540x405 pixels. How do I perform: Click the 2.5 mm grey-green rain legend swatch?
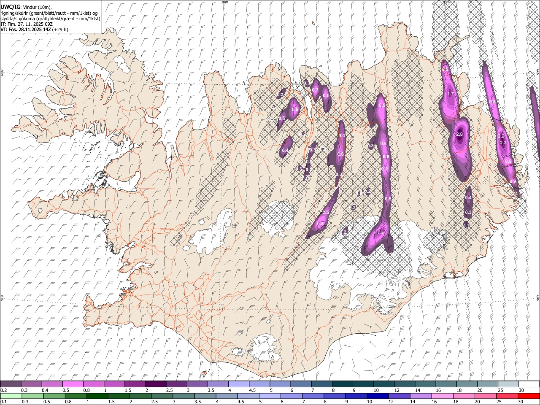coord(162,396)
